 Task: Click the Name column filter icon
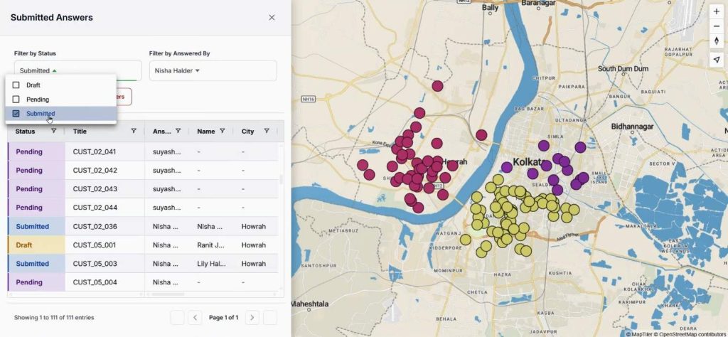[223, 131]
